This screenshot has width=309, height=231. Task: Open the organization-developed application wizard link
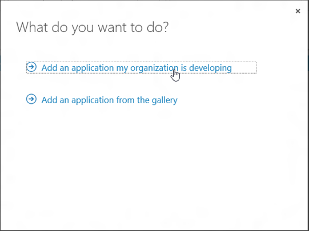coord(141,67)
